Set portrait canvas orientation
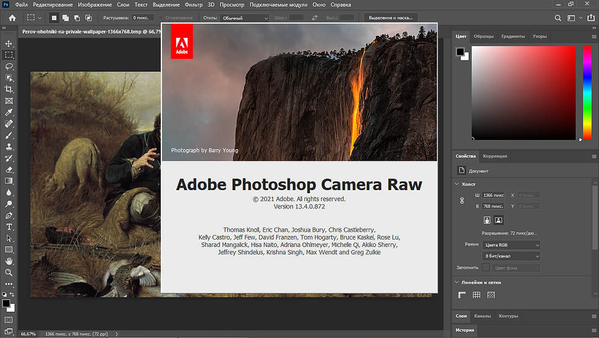Screen dimensions: 599x338 pyautogui.click(x=487, y=220)
